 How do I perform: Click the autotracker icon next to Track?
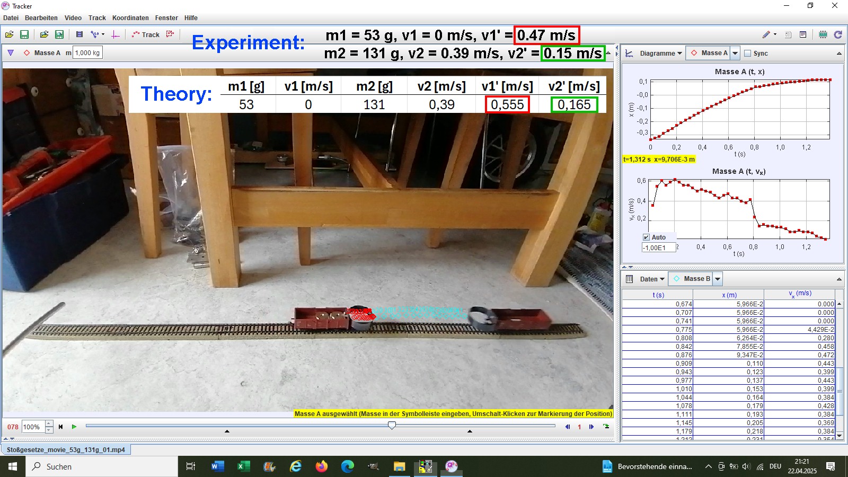170,34
